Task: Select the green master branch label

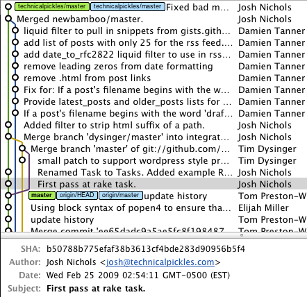Action: [x=42, y=195]
